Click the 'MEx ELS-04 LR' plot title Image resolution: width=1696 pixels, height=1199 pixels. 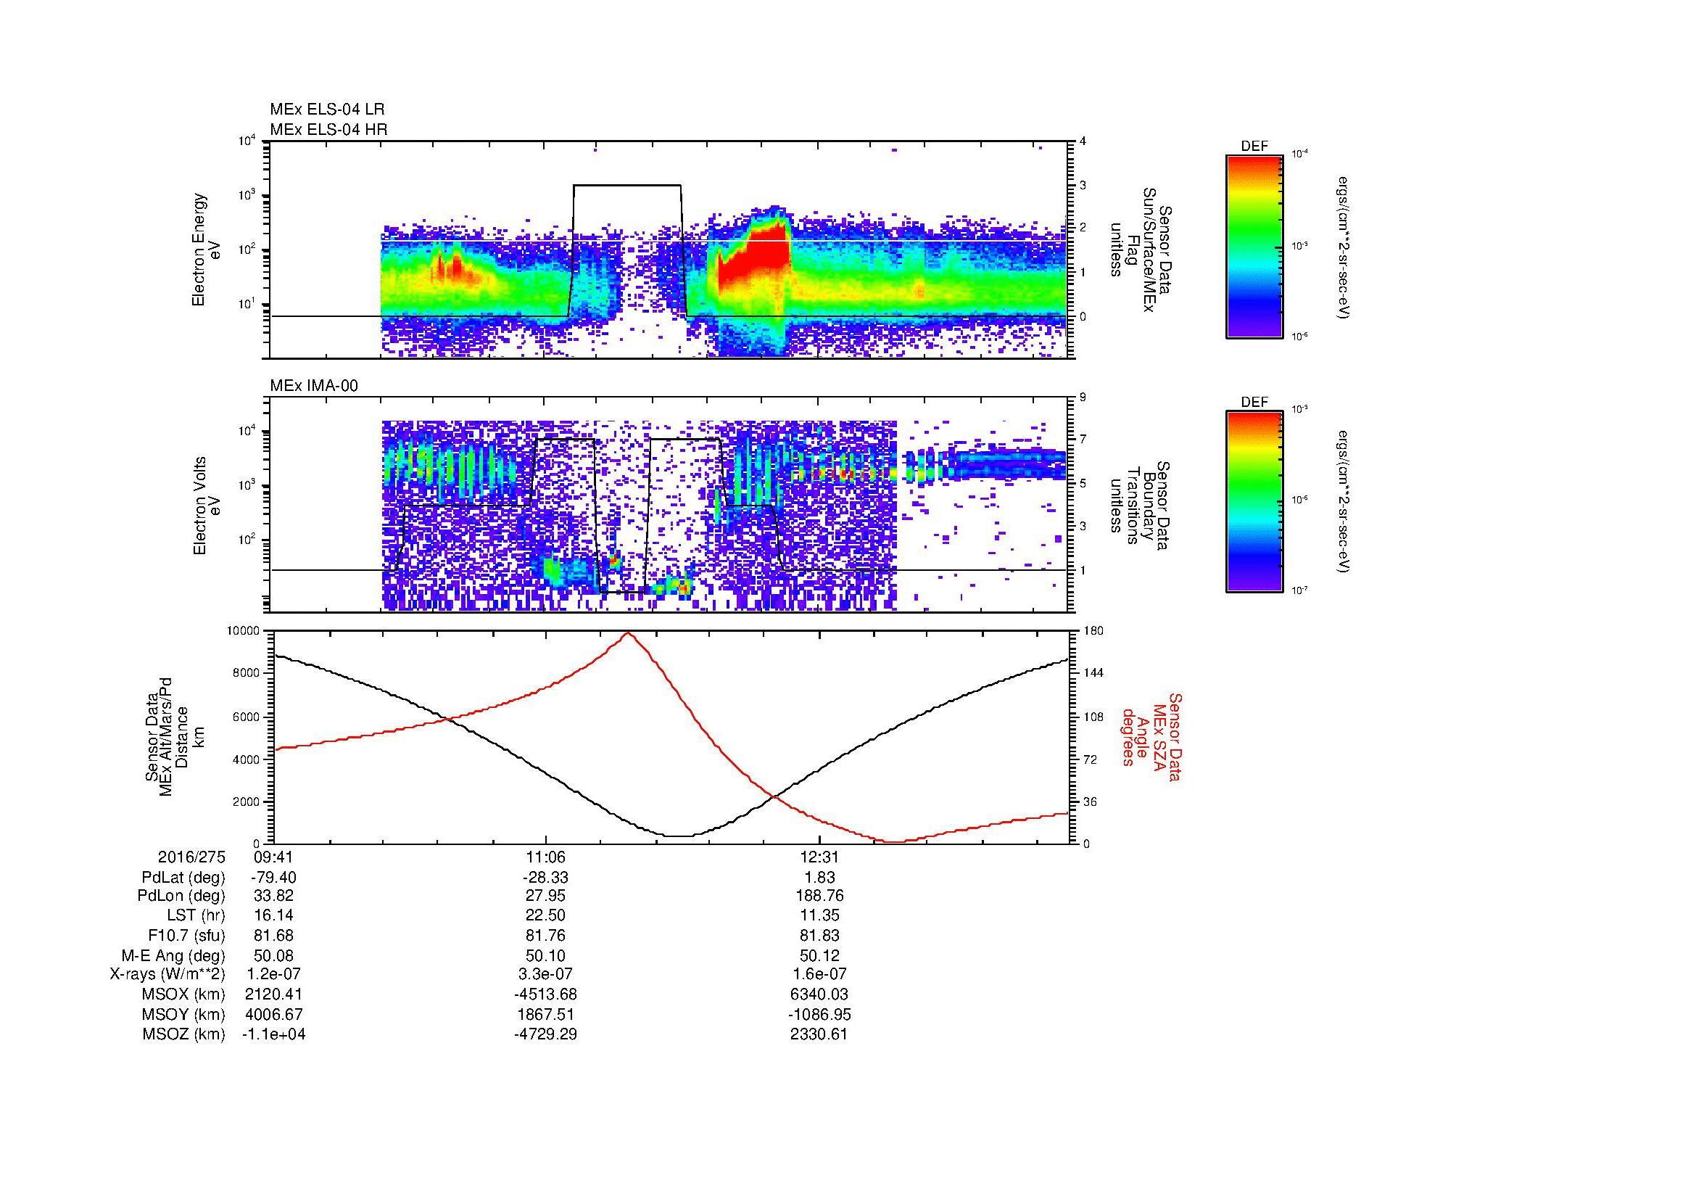327,110
